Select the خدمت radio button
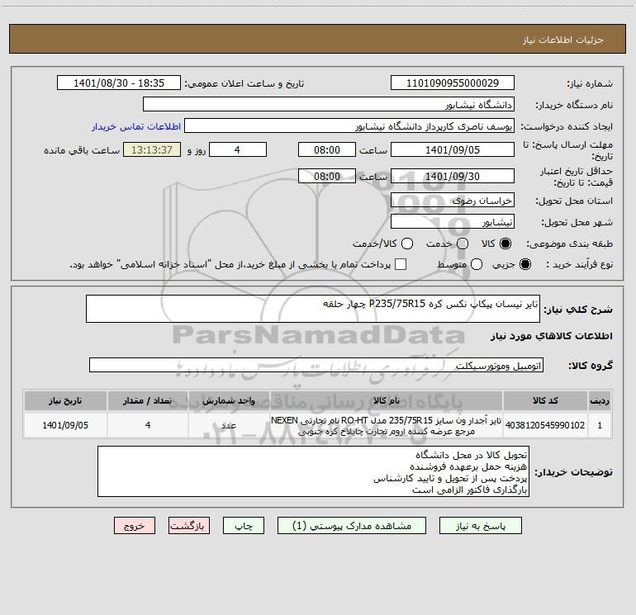 tap(462, 244)
